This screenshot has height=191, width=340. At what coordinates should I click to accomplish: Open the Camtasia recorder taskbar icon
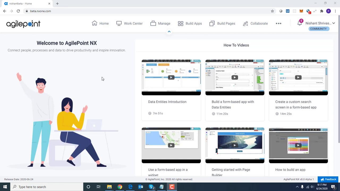pyautogui.click(x=172, y=187)
